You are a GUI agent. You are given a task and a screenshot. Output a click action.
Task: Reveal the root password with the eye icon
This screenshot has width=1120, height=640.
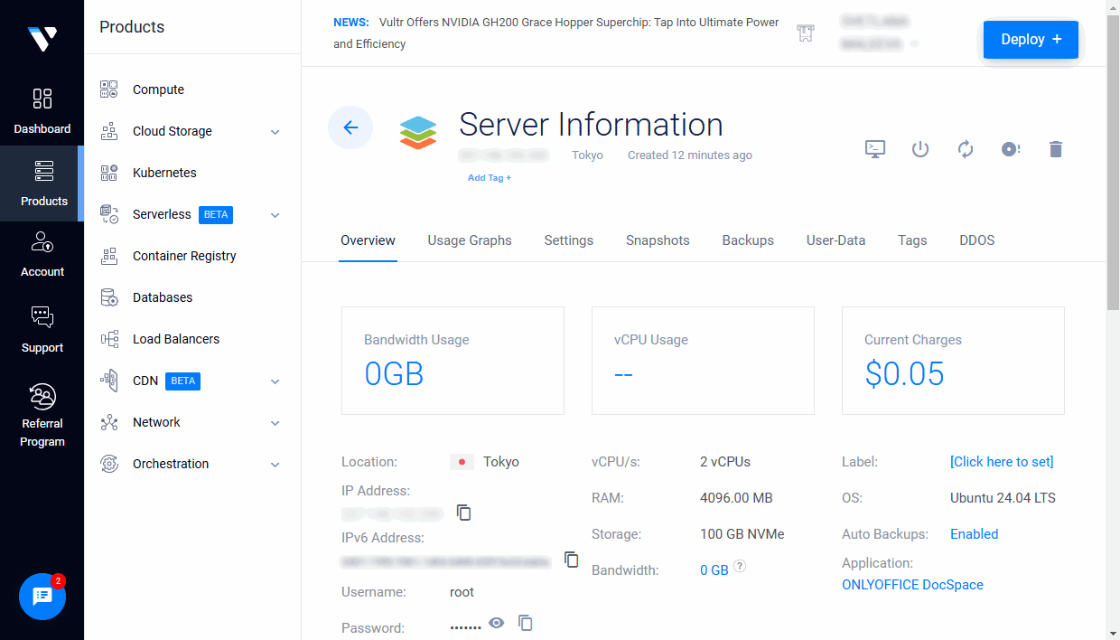point(496,623)
